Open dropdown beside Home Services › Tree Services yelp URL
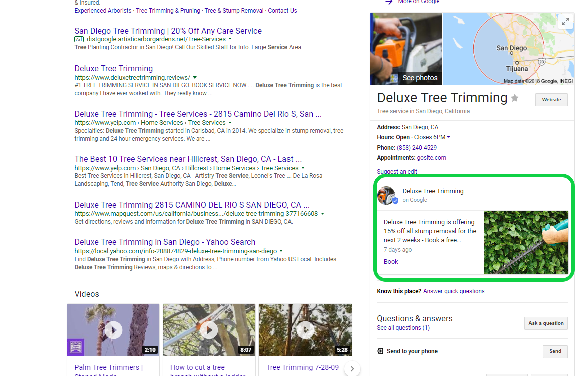Image resolution: width=578 pixels, height=376 pixels. coord(230,123)
